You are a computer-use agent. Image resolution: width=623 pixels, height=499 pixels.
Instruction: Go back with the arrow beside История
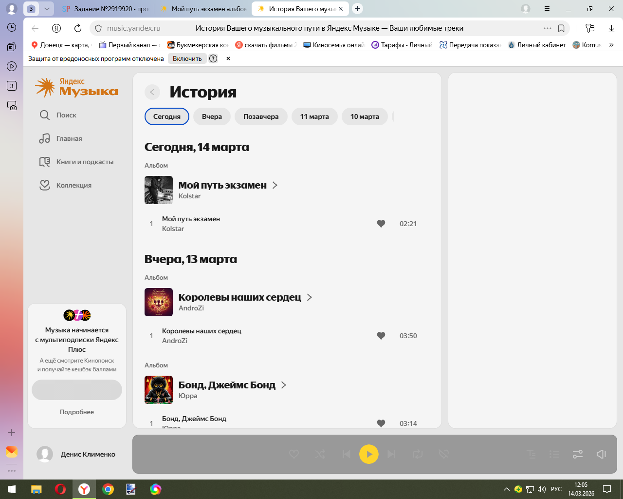(152, 92)
